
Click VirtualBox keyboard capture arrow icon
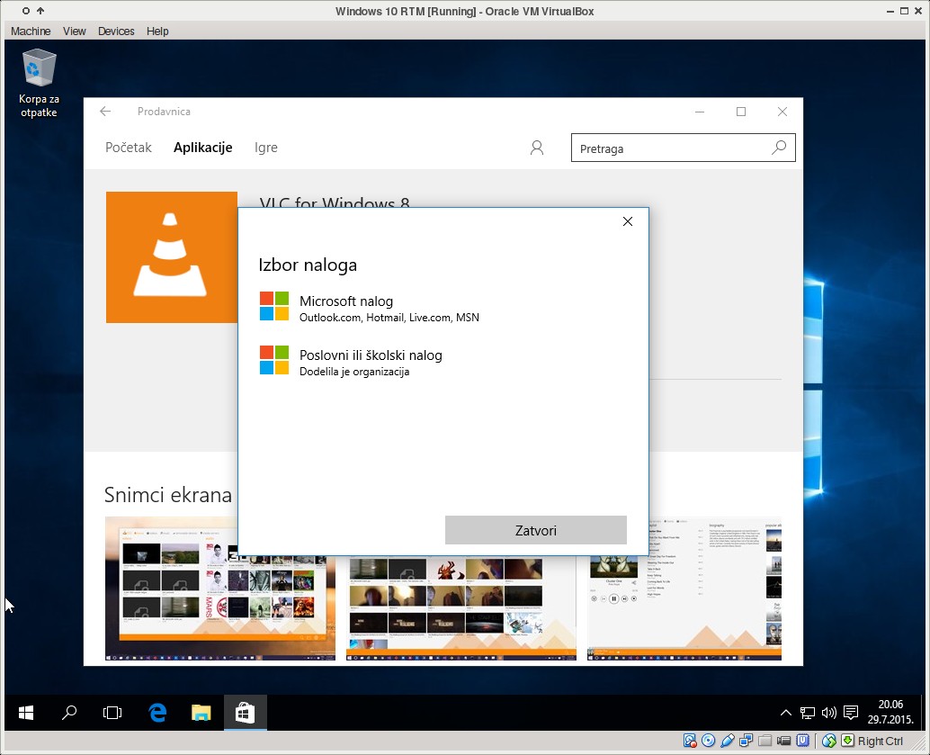[x=848, y=741]
